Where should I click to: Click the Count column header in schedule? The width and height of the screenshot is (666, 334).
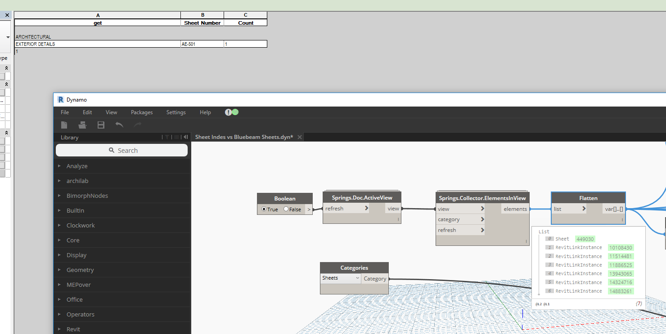[x=245, y=23]
